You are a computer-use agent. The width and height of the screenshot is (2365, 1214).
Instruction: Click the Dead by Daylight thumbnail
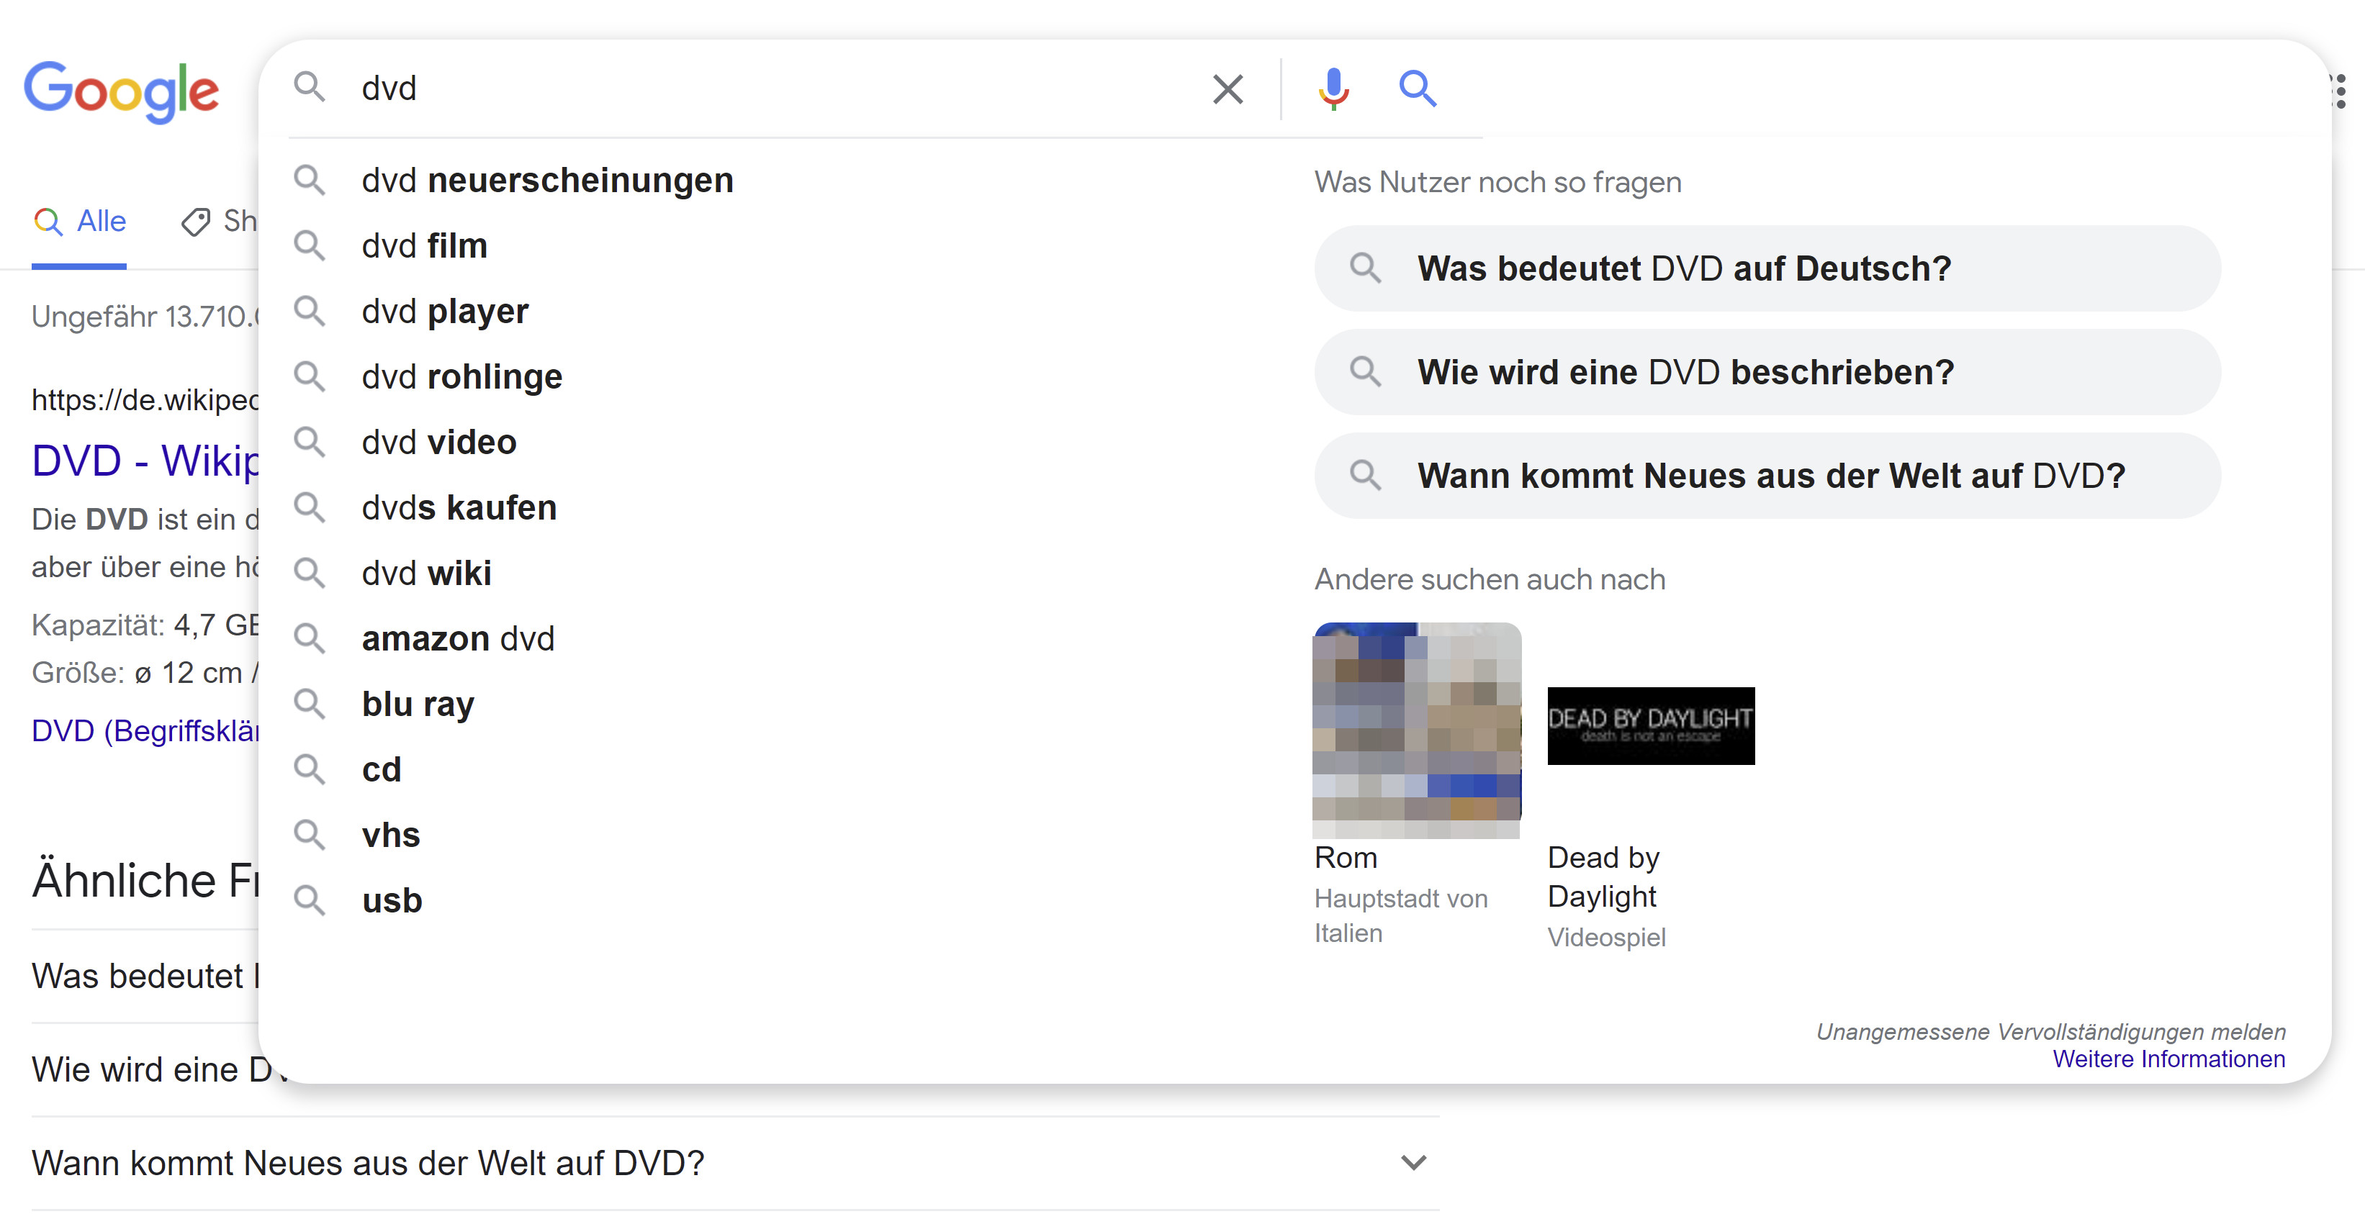pos(1650,725)
